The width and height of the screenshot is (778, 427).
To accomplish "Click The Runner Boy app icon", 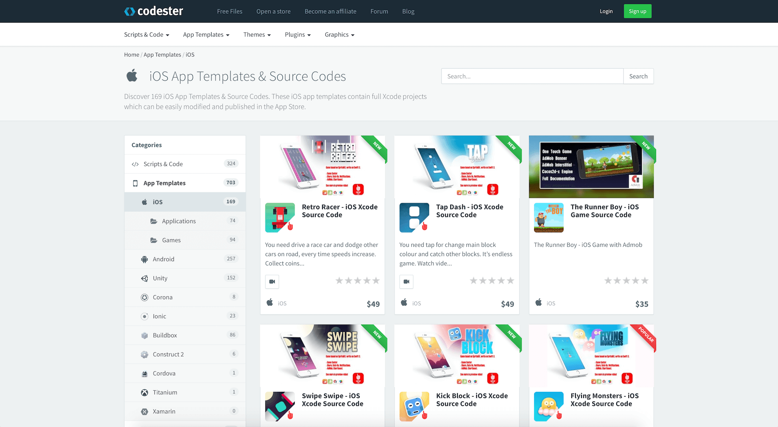I will coord(549,218).
